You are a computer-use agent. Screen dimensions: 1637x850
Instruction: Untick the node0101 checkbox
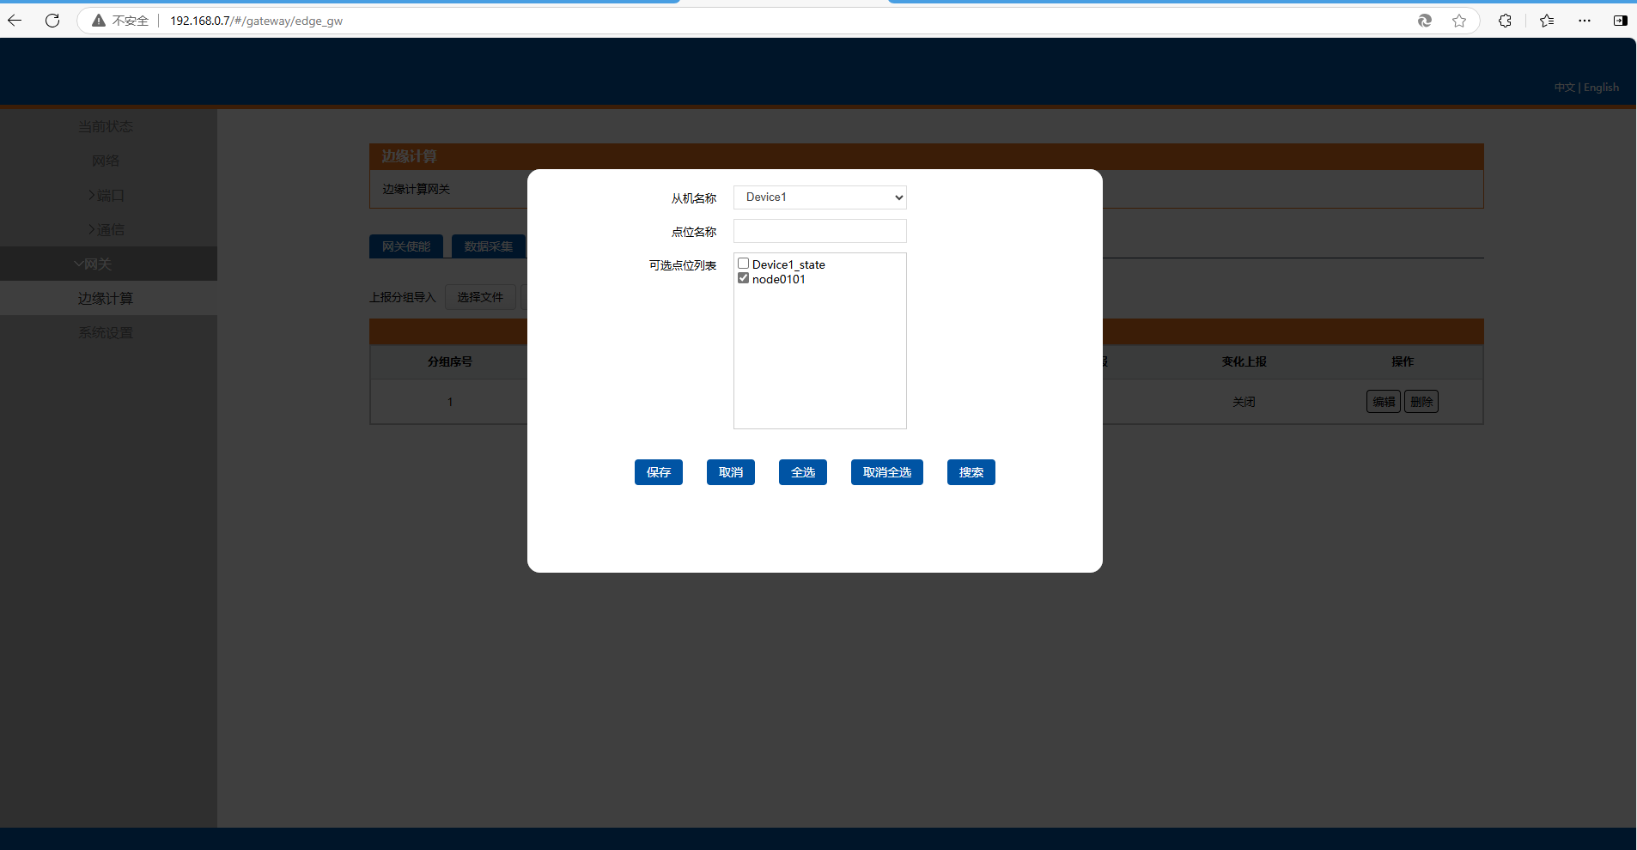(744, 278)
